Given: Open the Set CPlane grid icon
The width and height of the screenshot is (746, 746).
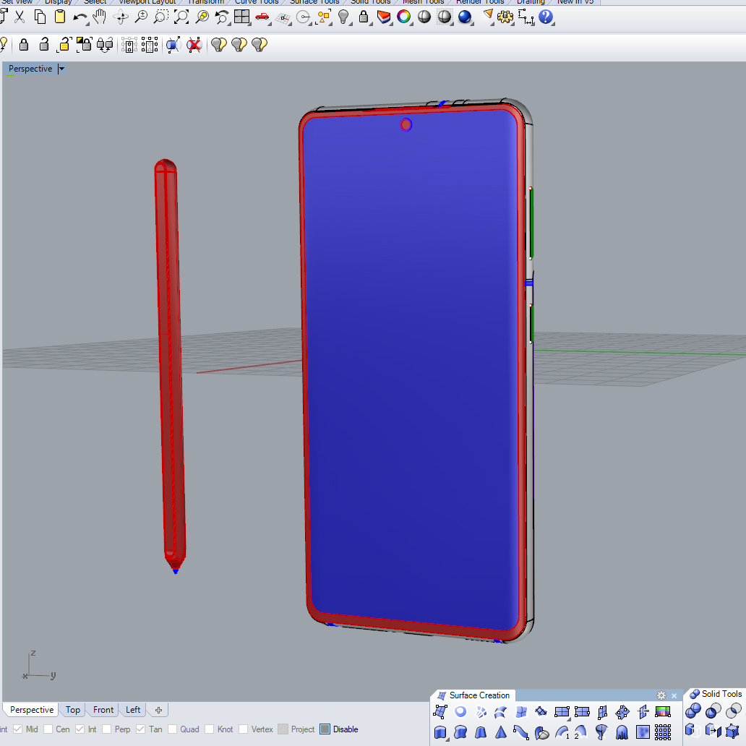Looking at the screenshot, I should (x=283, y=18).
